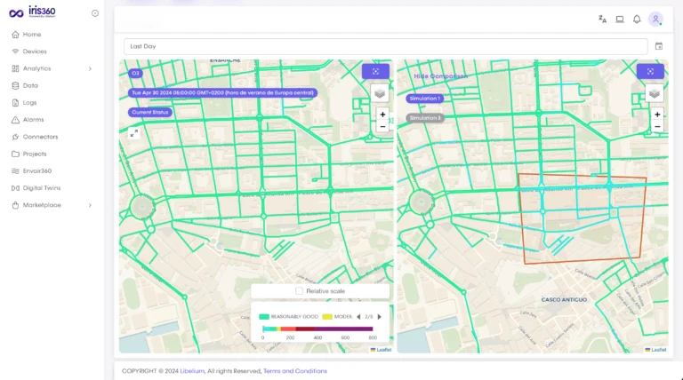683x380 pixels.
Task: Enable the Relative scale checkbox
Action: [299, 291]
